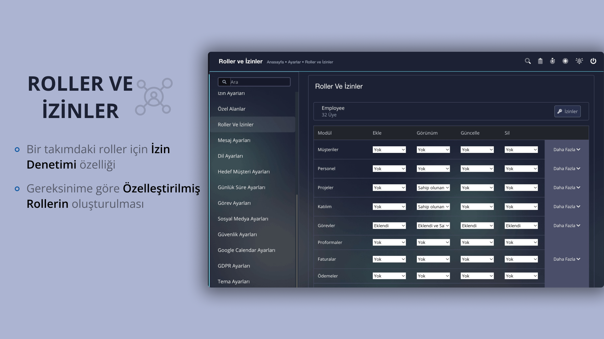Expand Daha Fazla for Personel row
The height and width of the screenshot is (339, 604).
pyautogui.click(x=567, y=169)
